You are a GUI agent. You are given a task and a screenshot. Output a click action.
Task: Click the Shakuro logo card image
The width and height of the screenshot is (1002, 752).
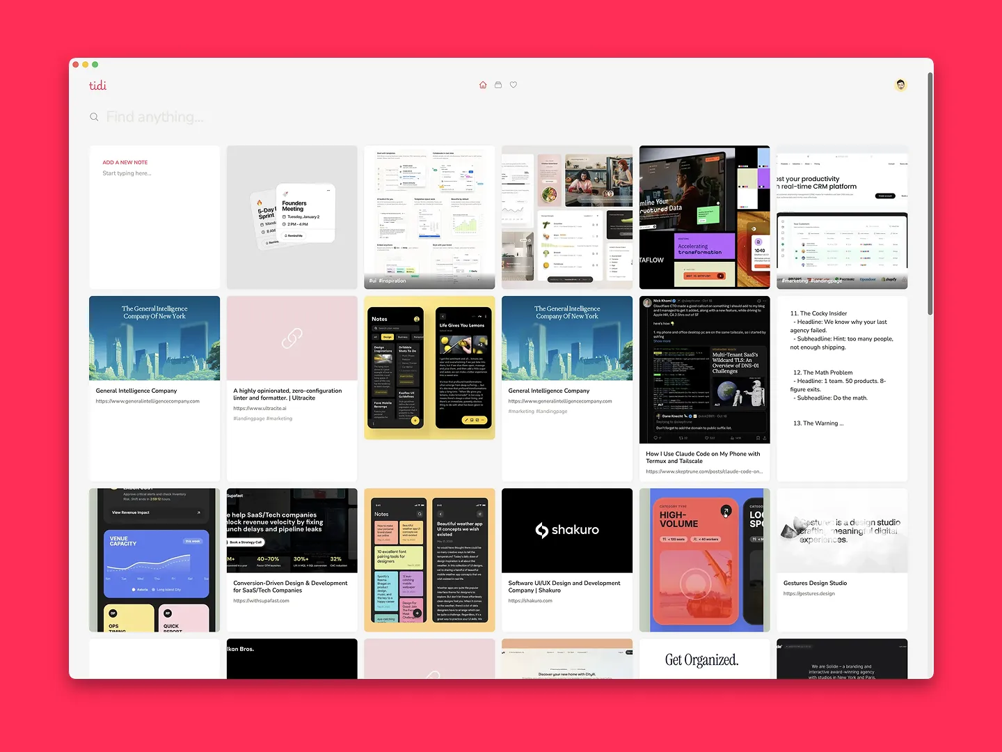point(566,531)
